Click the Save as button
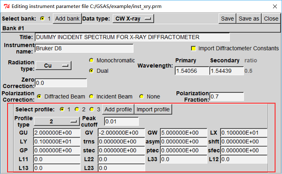The image size is (282, 174). point(249,18)
